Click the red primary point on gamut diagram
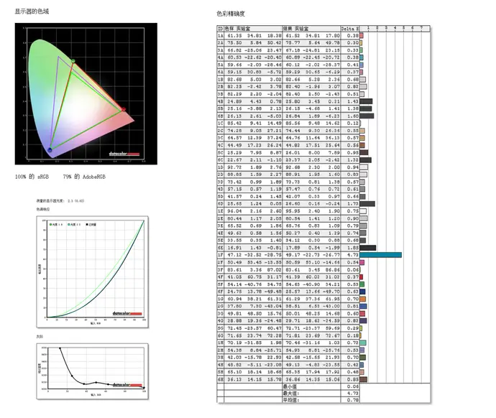Image resolution: width=496 pixels, height=418 pixels. pyautogui.click(x=123, y=109)
